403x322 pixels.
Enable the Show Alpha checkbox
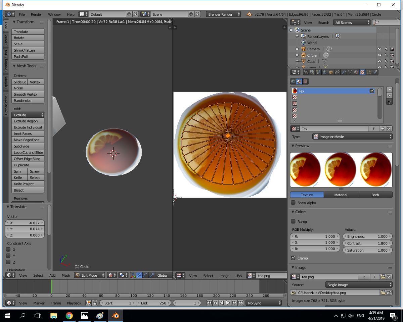(293, 203)
